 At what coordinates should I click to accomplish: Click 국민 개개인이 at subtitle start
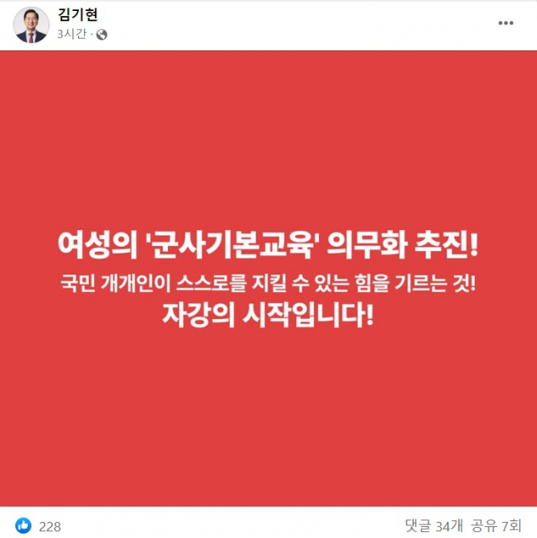coord(116,284)
